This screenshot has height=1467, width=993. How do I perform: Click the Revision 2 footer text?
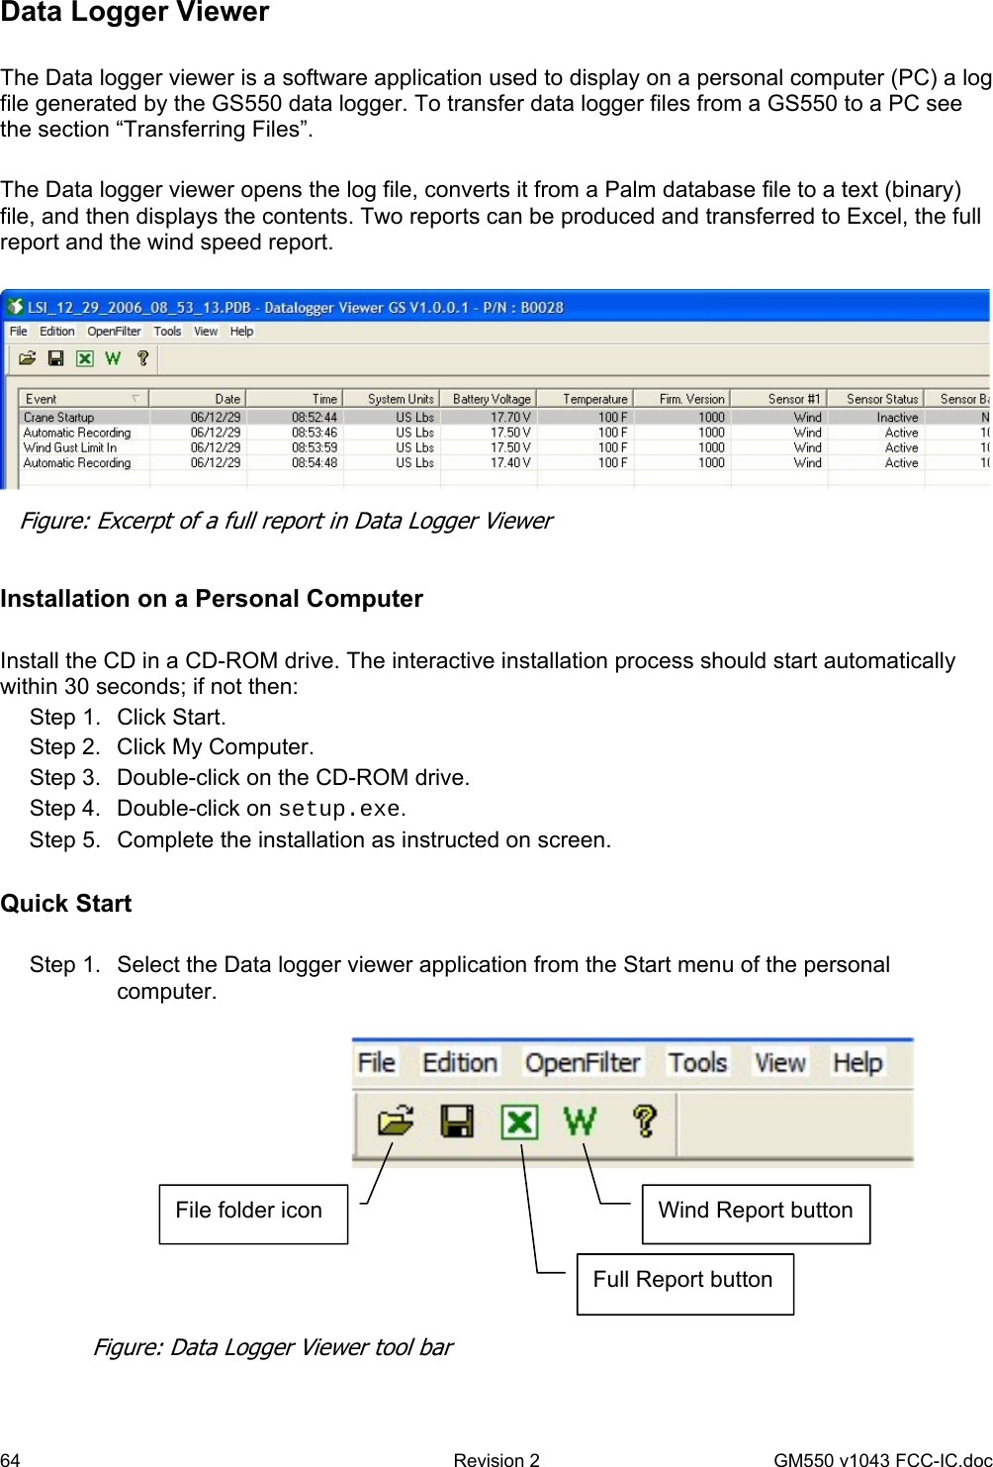click(496, 1459)
